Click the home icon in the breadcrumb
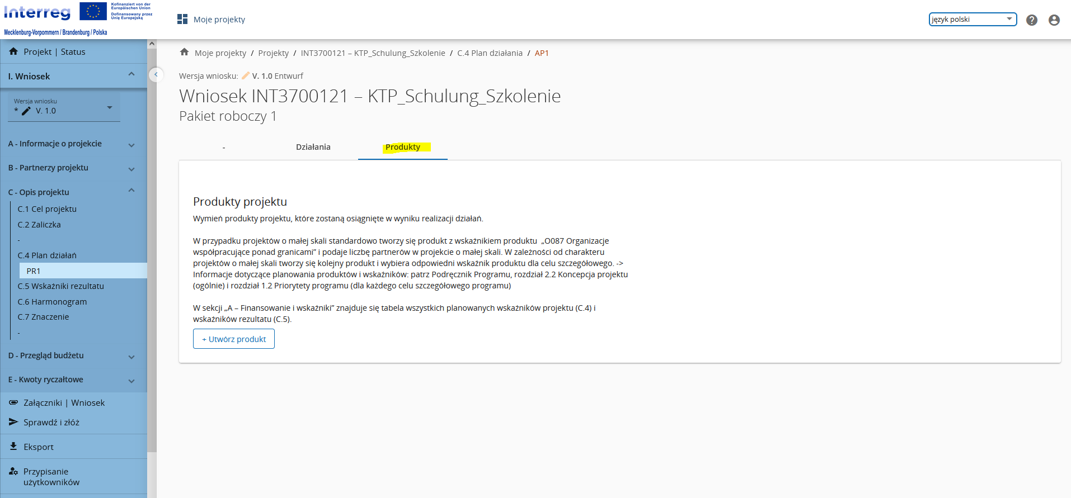This screenshot has width=1071, height=498. (x=184, y=53)
